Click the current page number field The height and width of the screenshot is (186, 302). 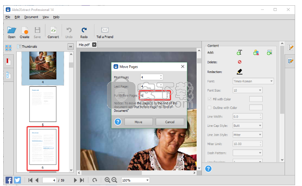tap(49, 180)
